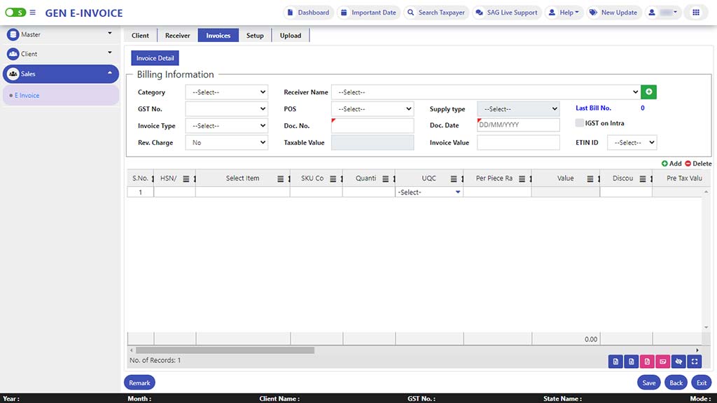This screenshot has height=403, width=717.
Task: Open column menu icon for Select Item
Action: [x=281, y=178]
